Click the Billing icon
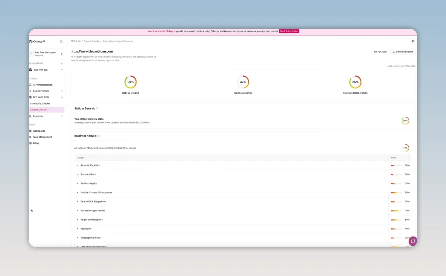This screenshot has width=446, height=276. tap(30, 143)
